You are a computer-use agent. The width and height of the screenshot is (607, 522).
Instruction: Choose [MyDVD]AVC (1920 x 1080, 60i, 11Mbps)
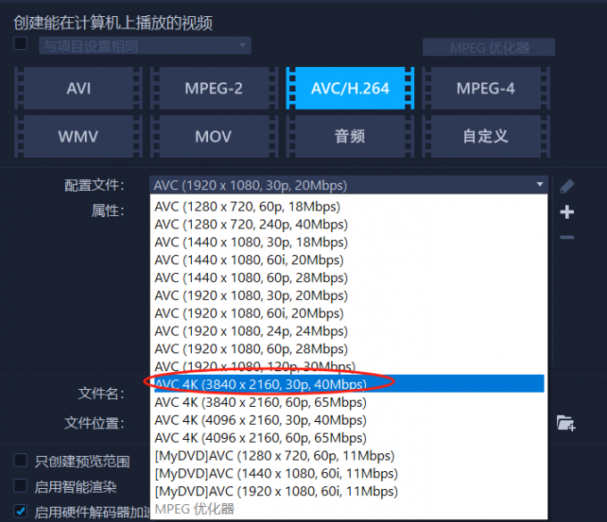pyautogui.click(x=349, y=492)
